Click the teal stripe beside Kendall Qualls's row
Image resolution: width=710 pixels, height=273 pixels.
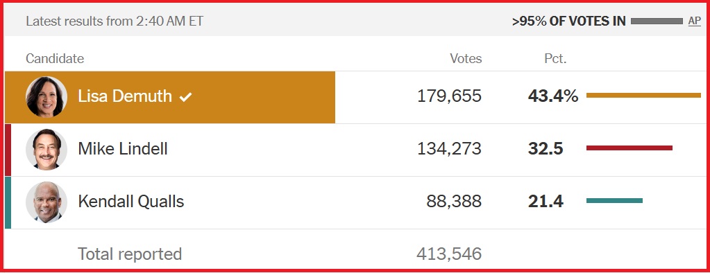click(x=8, y=202)
